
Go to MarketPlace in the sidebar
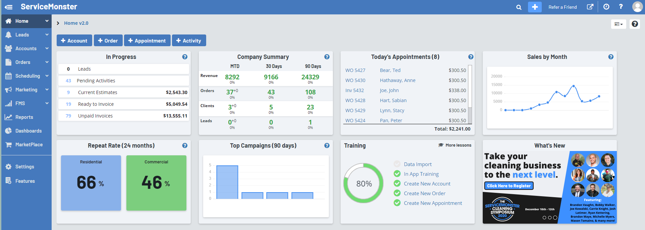(x=29, y=145)
